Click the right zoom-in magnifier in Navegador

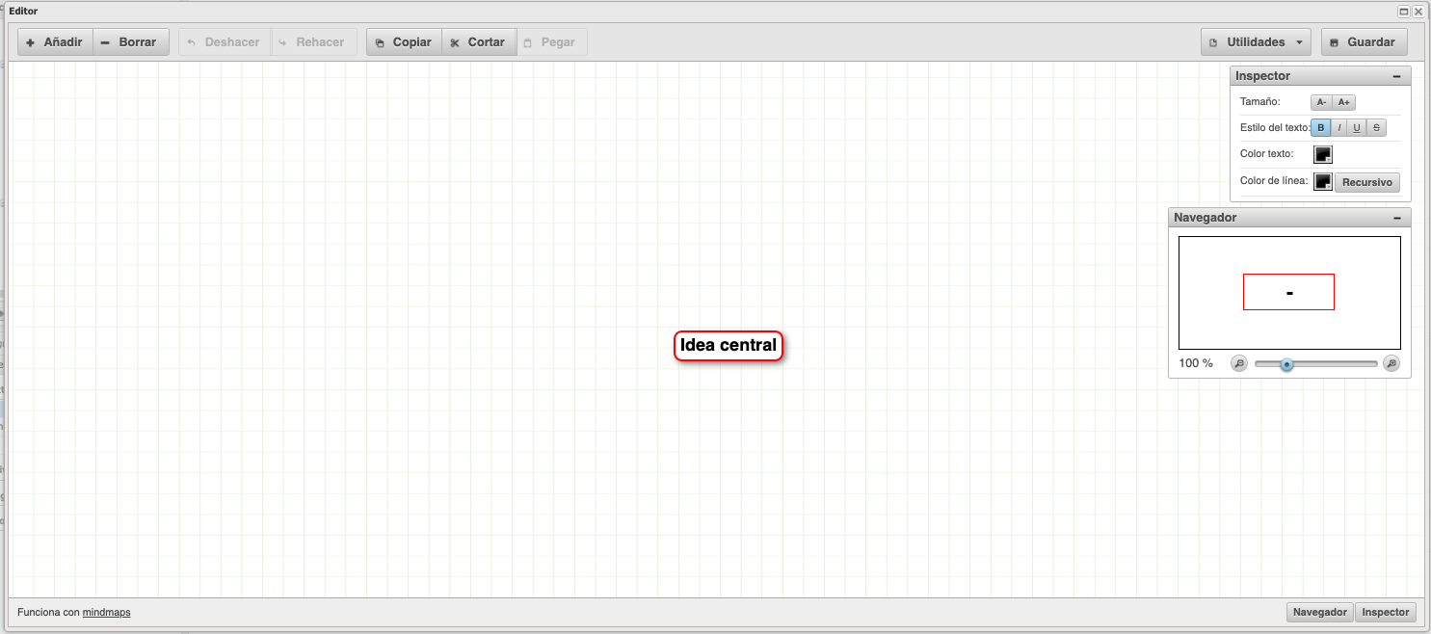click(1391, 363)
